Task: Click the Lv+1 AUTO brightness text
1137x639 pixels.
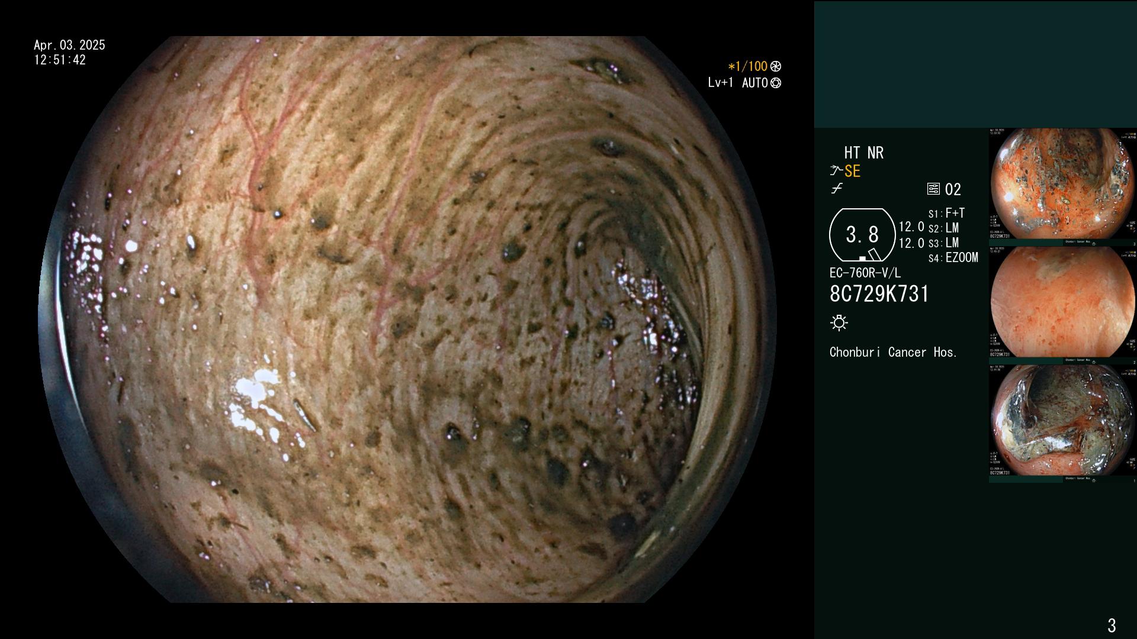Action: (x=738, y=83)
